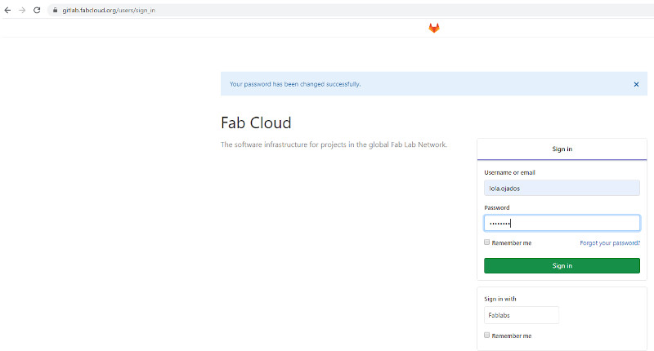Open the Sign in tab
654x351 pixels.
[x=562, y=149]
